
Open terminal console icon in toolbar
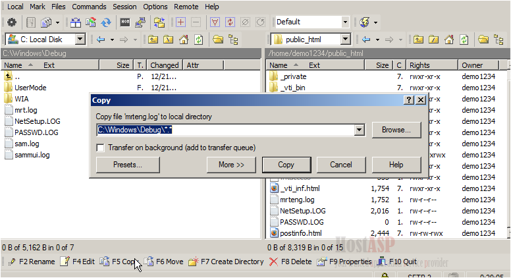[x=125, y=22]
